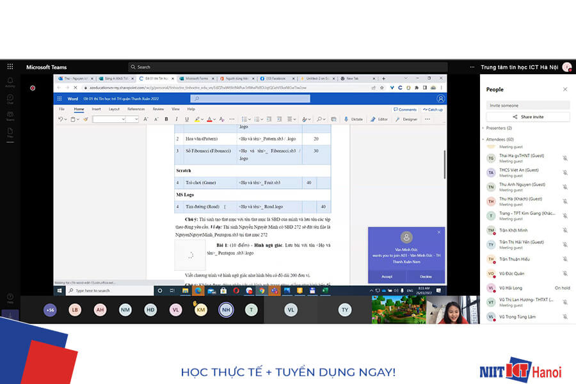Open the Word app launcher grid
576x384 pixels.
point(60,99)
